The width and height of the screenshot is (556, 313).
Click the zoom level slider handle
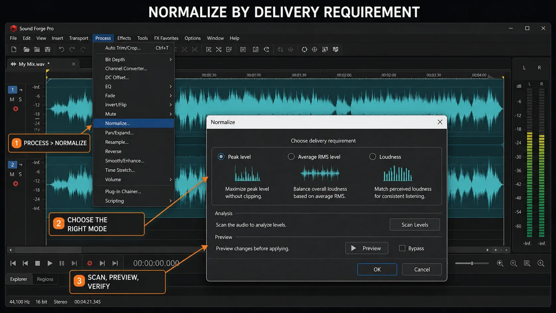pyautogui.click(x=472, y=263)
